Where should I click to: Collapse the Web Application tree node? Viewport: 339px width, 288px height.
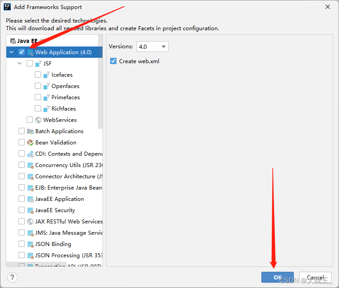point(12,52)
